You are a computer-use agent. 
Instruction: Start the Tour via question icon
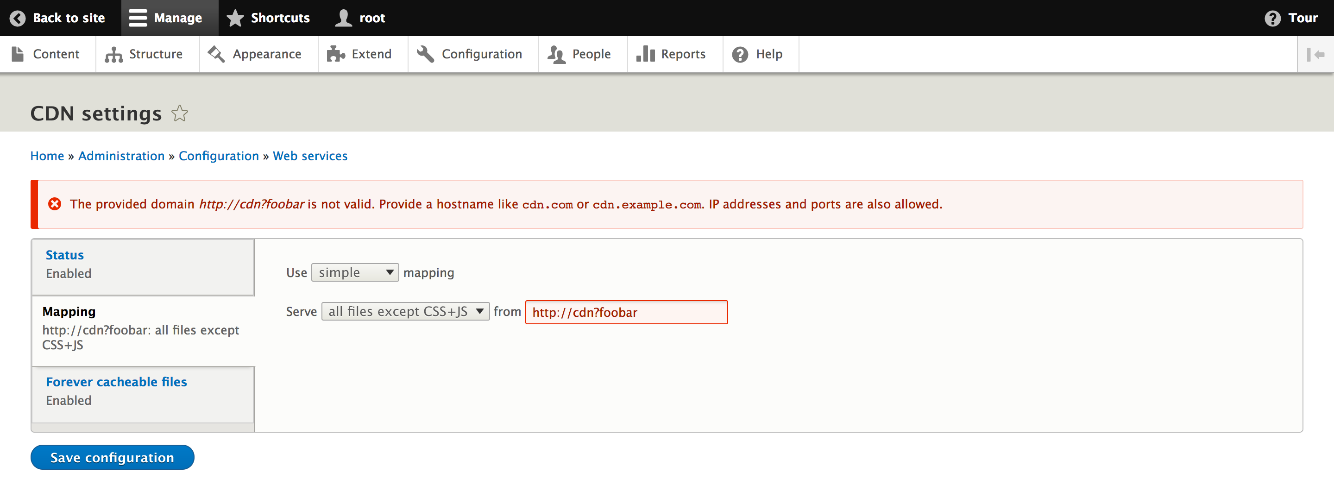[1272, 18]
